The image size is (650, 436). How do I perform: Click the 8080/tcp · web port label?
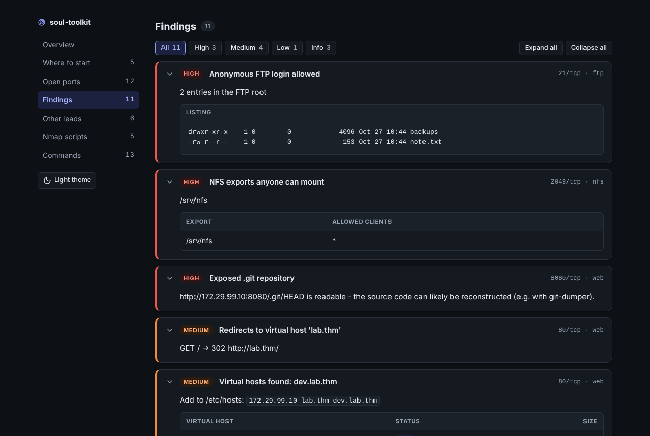click(577, 278)
